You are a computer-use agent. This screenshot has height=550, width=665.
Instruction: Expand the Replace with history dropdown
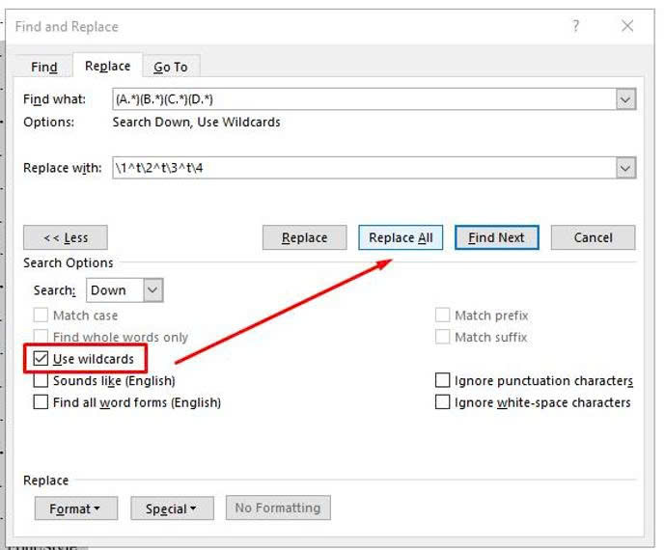625,168
